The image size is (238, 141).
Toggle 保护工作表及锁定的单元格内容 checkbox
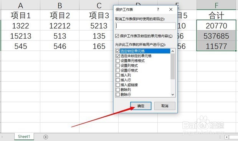coord(117,36)
